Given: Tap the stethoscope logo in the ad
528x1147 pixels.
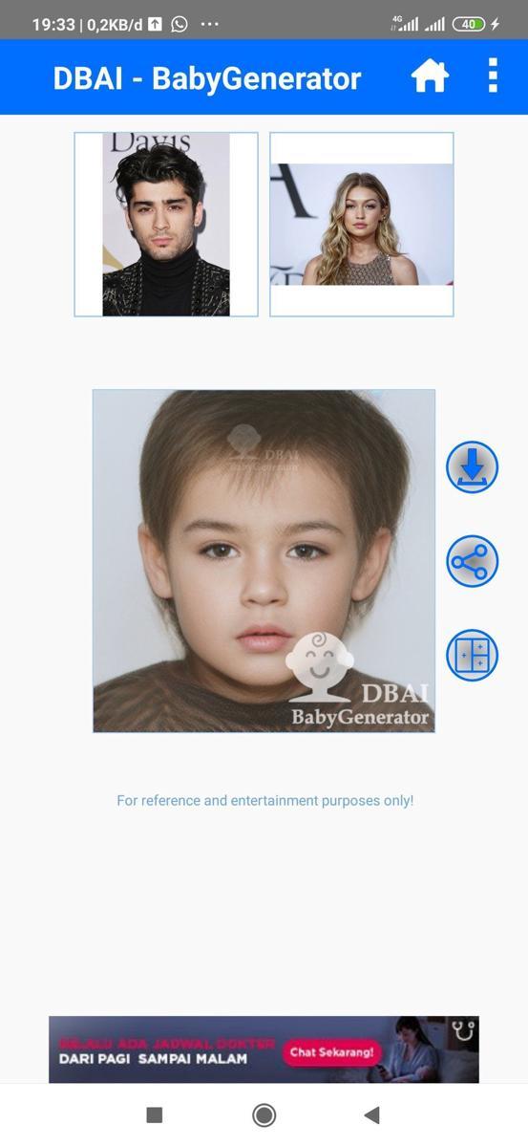Looking at the screenshot, I should [464, 1030].
